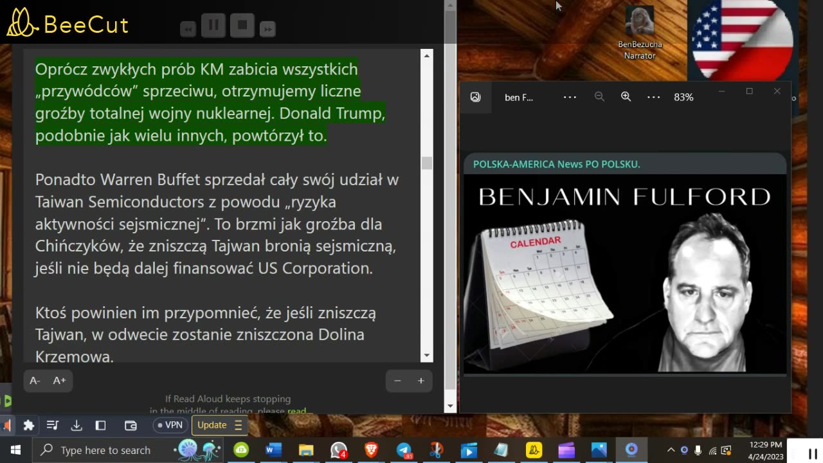Click the paragraph starting 'Ponadto Warren Buffet'

(217, 224)
